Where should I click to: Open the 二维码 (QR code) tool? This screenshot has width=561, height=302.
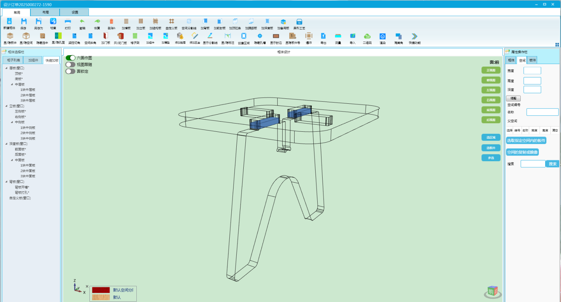[x=367, y=36]
